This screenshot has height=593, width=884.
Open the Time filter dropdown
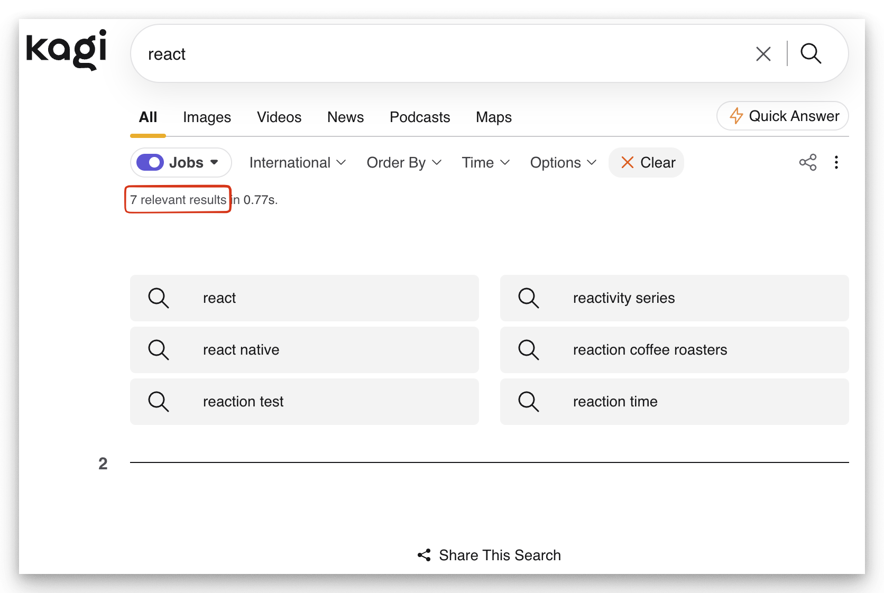(x=486, y=163)
